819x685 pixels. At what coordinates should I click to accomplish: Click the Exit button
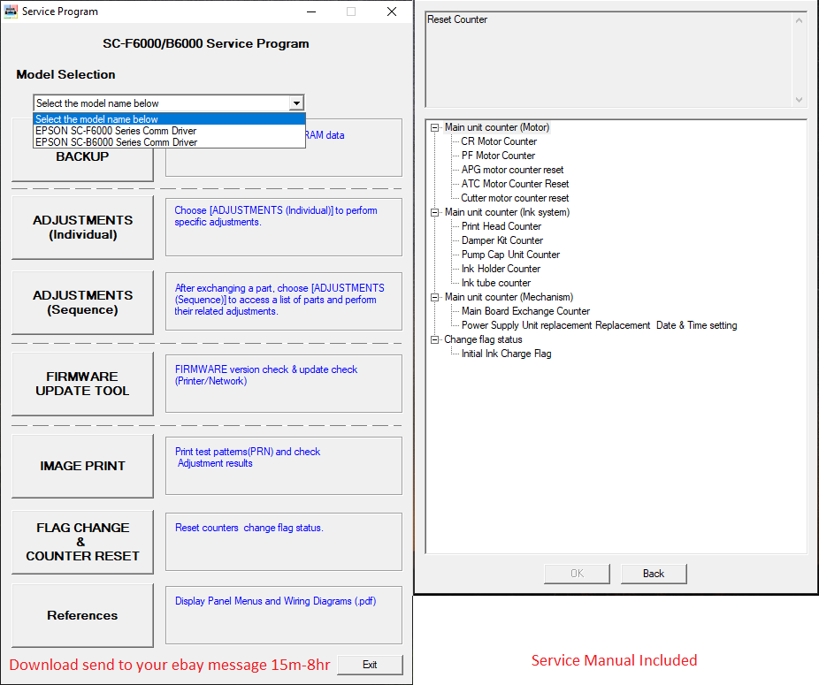coord(370,665)
